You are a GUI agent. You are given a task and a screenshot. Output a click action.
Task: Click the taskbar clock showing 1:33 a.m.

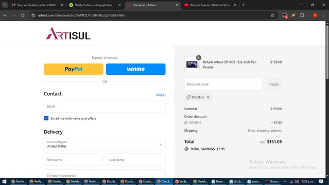tap(308, 181)
